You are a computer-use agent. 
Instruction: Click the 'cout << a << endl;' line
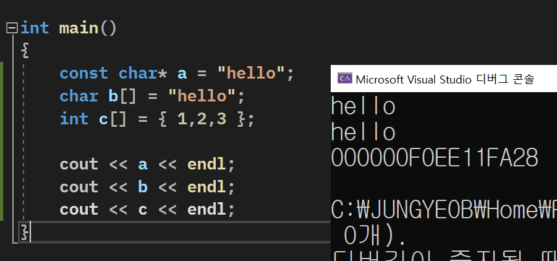tap(147, 165)
